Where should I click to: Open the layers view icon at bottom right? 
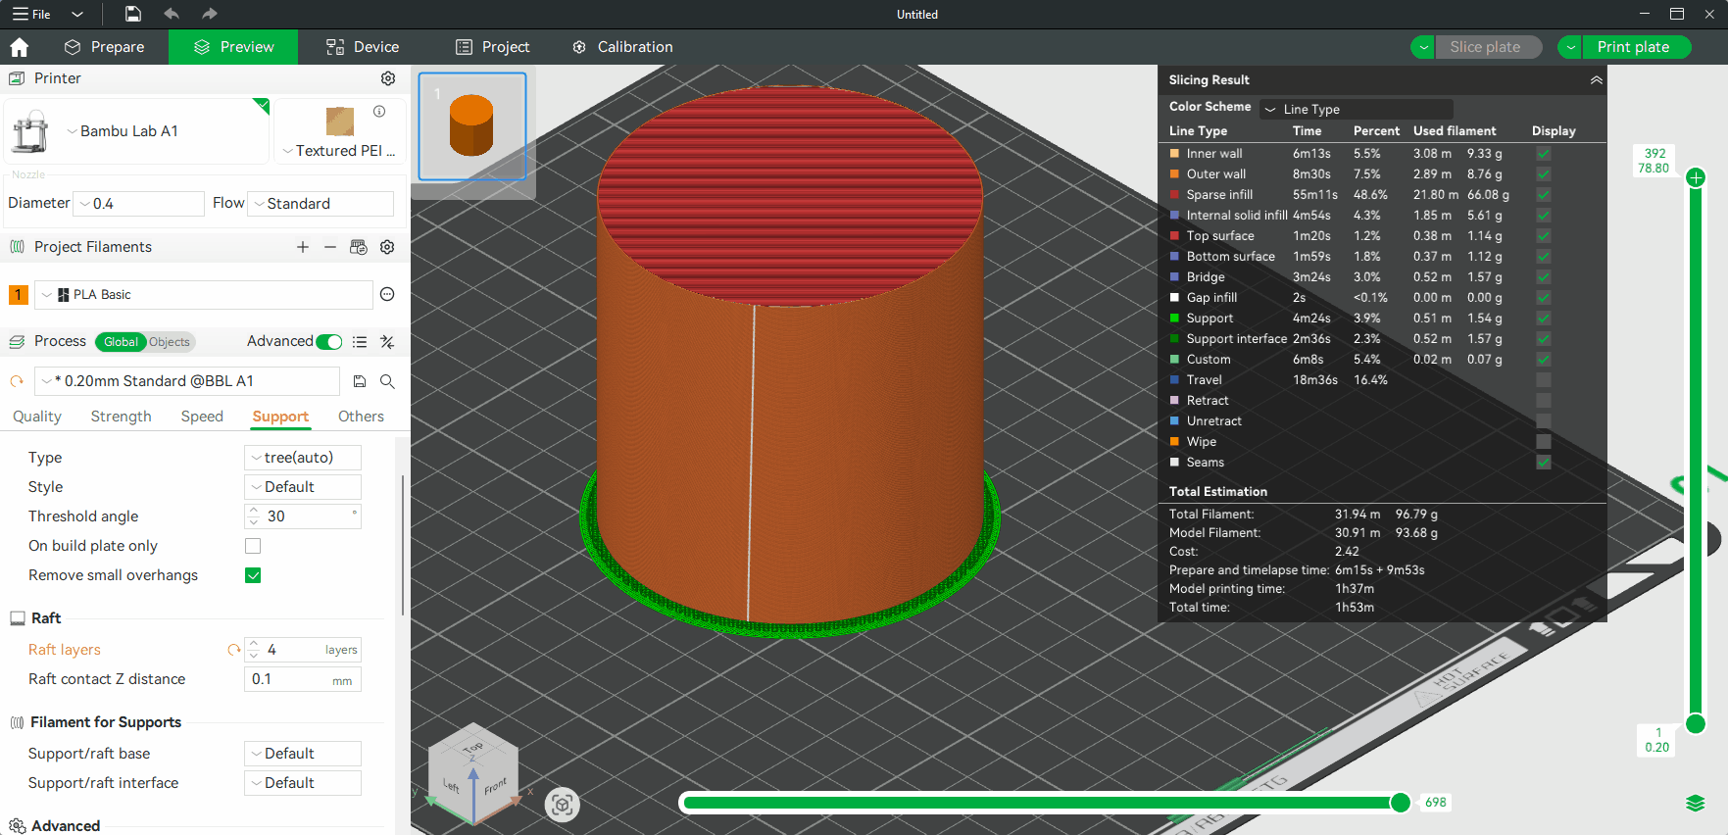point(1695,804)
